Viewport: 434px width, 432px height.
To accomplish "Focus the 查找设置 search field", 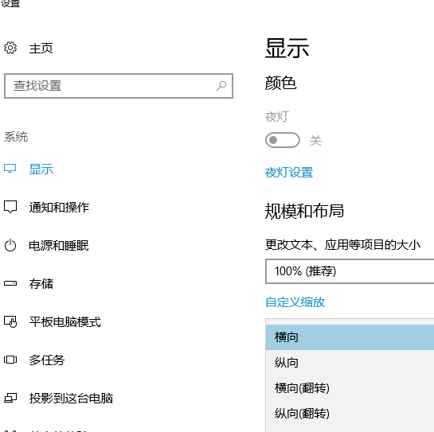I will click(x=119, y=86).
